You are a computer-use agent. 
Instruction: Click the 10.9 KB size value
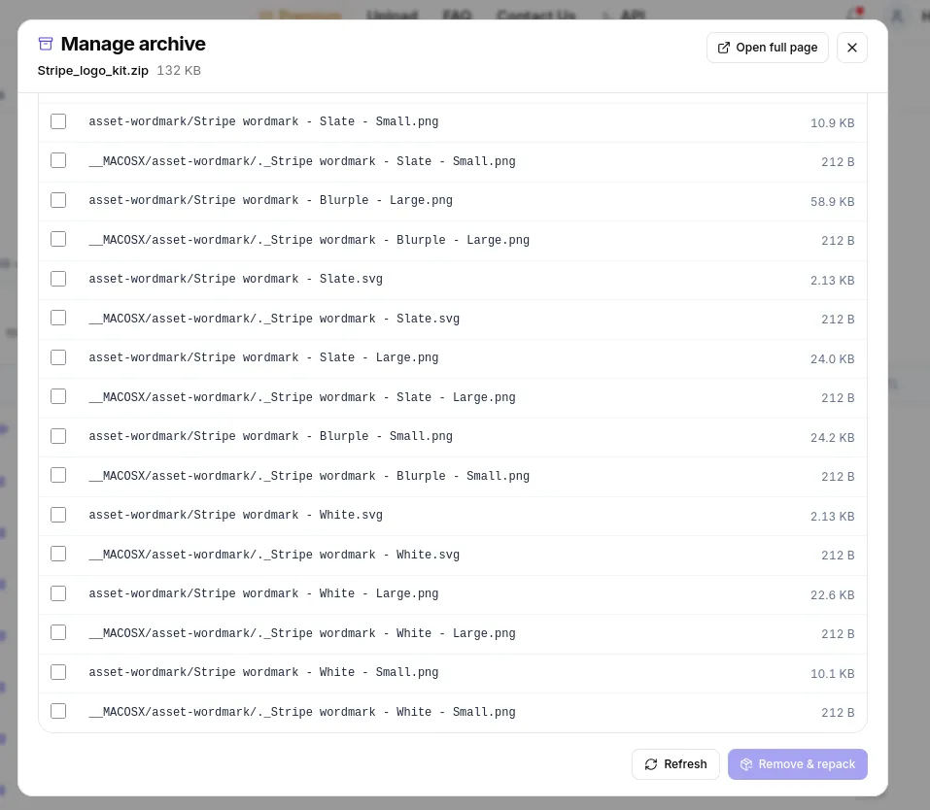click(x=832, y=122)
